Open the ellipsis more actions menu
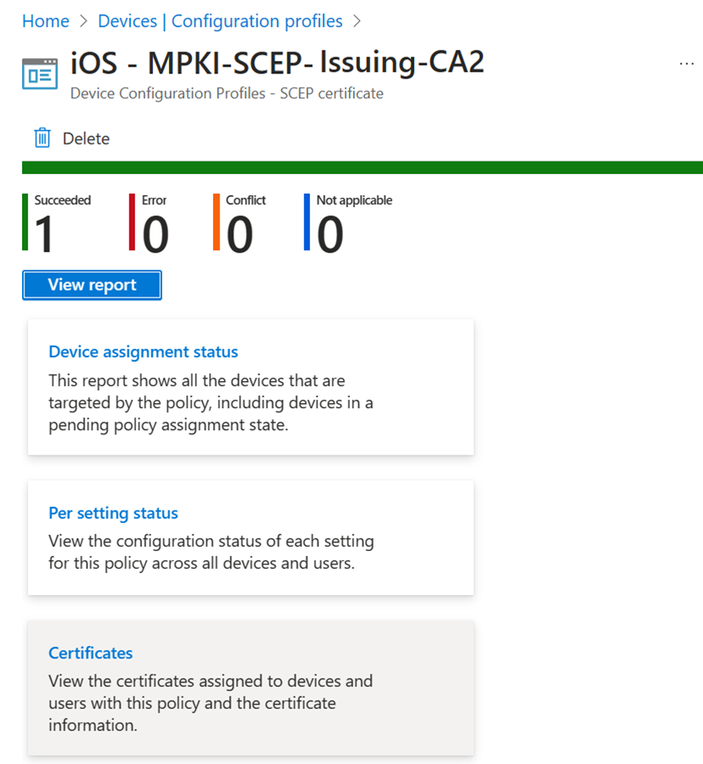The image size is (703, 764). pos(686,63)
